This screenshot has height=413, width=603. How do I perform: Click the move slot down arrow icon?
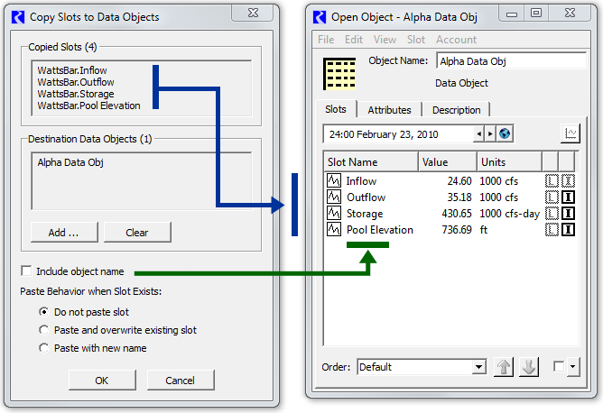529,367
